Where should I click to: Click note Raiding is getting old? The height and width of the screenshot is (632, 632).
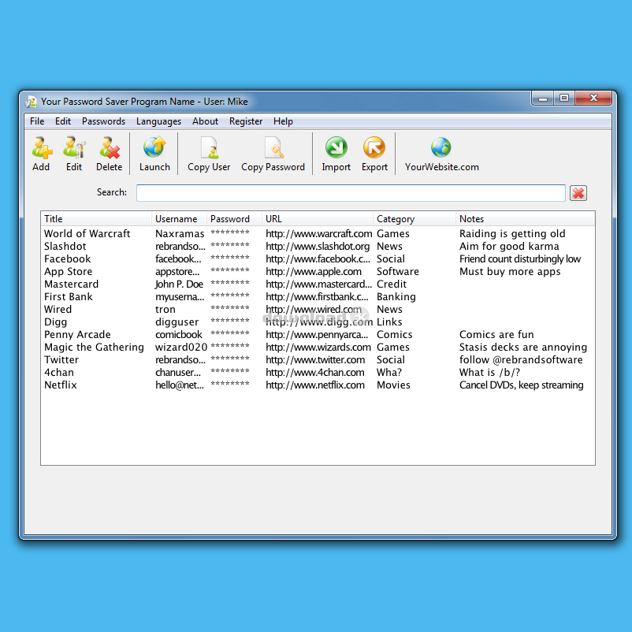512,234
